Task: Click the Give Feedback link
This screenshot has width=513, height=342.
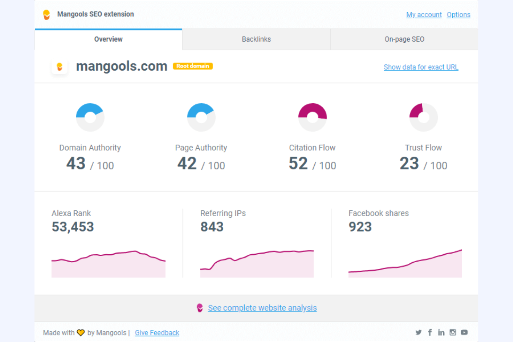Action: click(157, 332)
